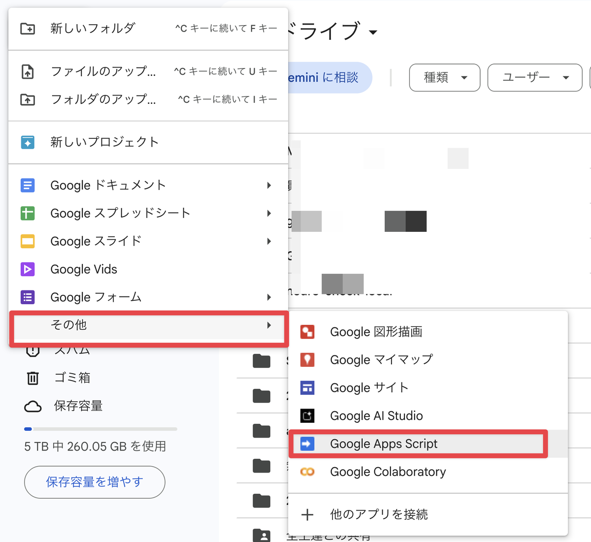Click the Google Colaboratory icon

tap(307, 472)
